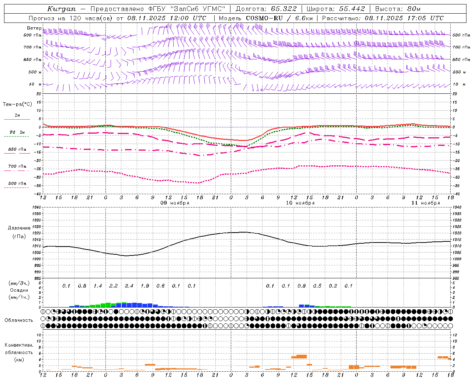Image resolution: width=472 pixels, height=378 pixels.
Task: Click the "Kurgan" station name in header
Action: [62, 9]
